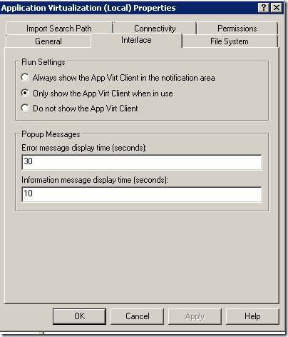Switch to the Import Search Path tab
The width and height of the screenshot is (288, 337).
click(x=59, y=29)
